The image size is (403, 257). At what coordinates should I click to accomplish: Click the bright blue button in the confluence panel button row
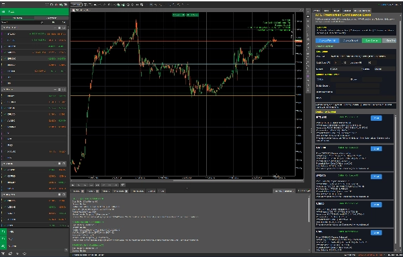coord(327,40)
